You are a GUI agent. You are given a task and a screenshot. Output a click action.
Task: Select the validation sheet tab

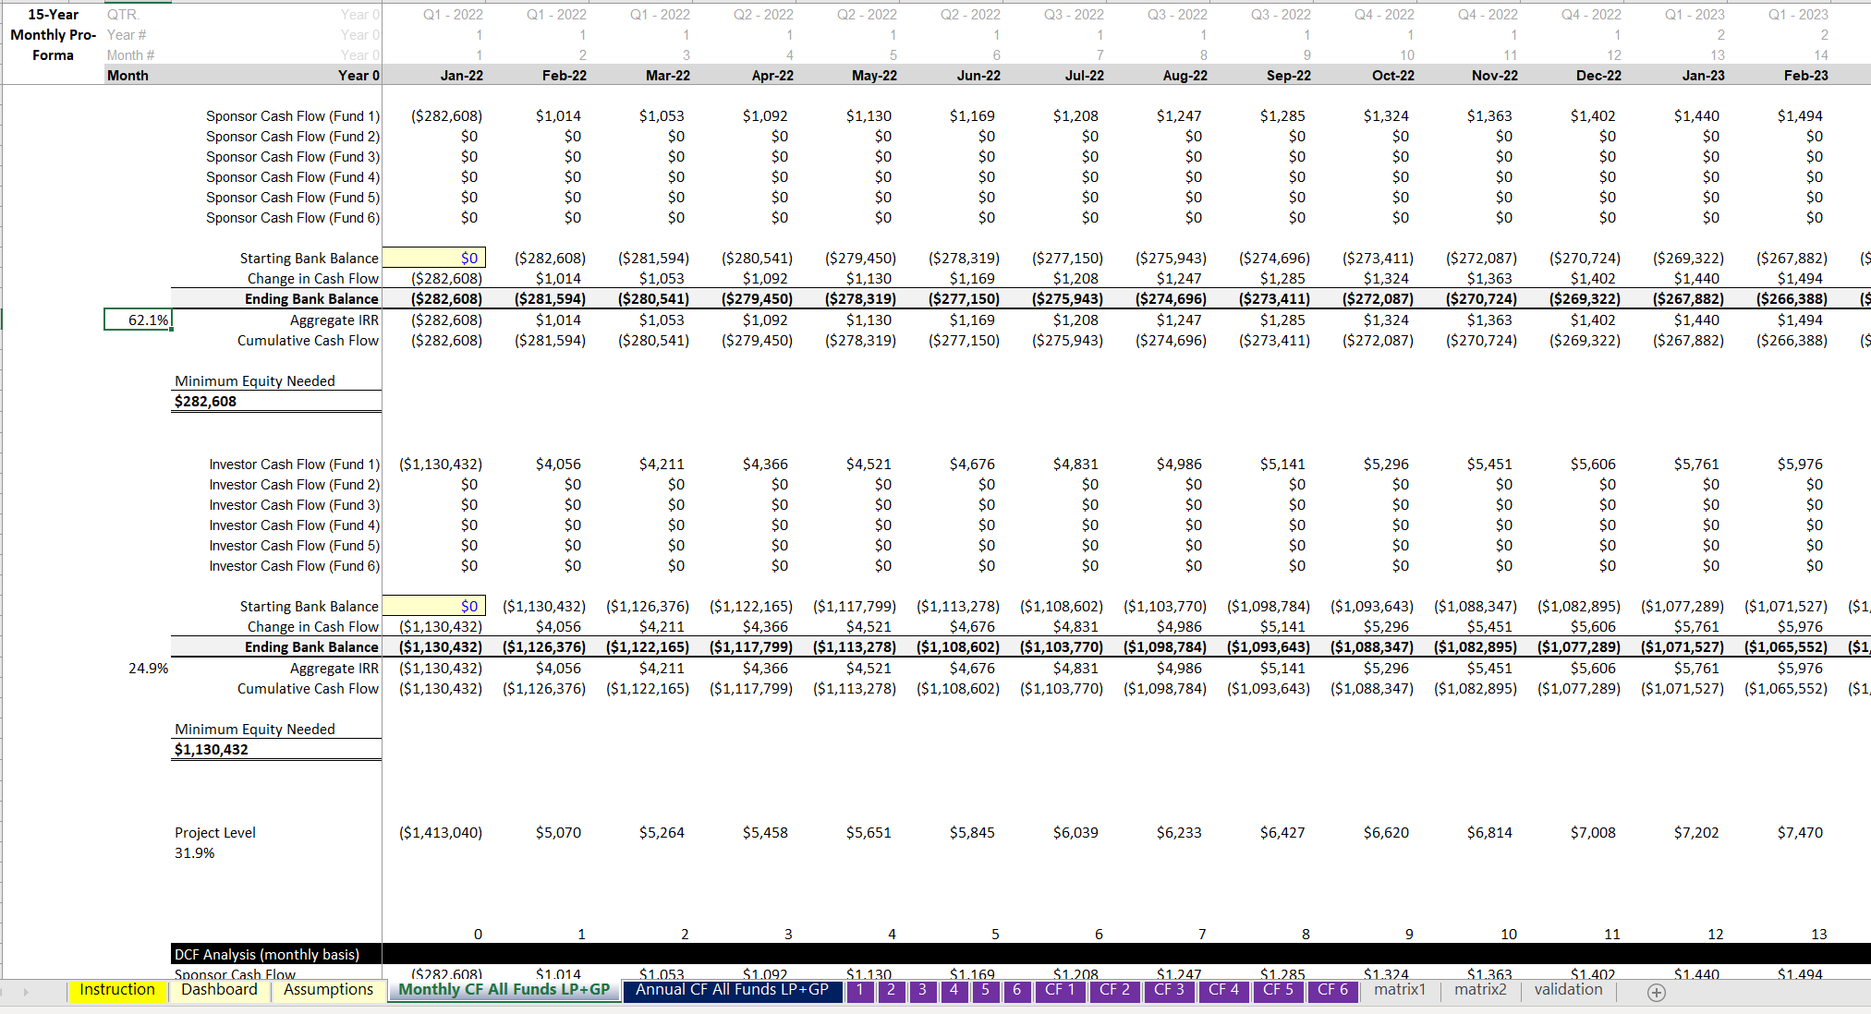click(1567, 989)
